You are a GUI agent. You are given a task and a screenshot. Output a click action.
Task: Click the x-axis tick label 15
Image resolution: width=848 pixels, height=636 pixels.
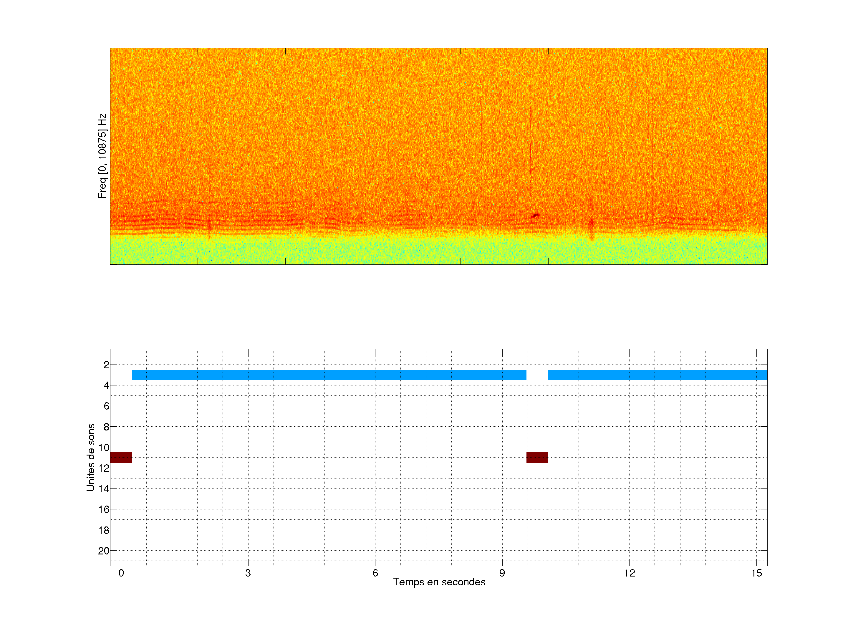coord(756,573)
